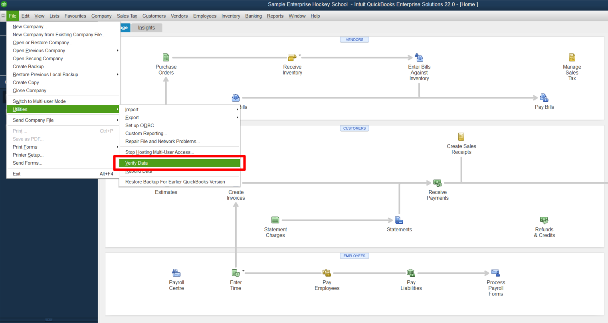The width and height of the screenshot is (608, 323).
Task: Select New Company from Existing Company File
Action: point(63,35)
